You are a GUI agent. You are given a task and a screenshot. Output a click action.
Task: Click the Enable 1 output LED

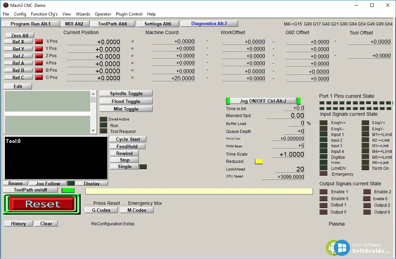pos(324,192)
